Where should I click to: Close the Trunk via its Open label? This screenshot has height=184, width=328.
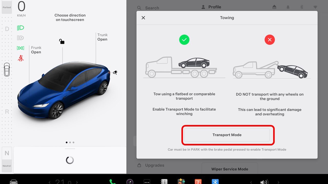tap(102, 39)
